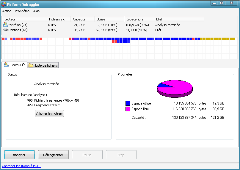Screen dimensions: 240x170
Task: Switch to the Lecteur C: tab
Action: (15, 65)
